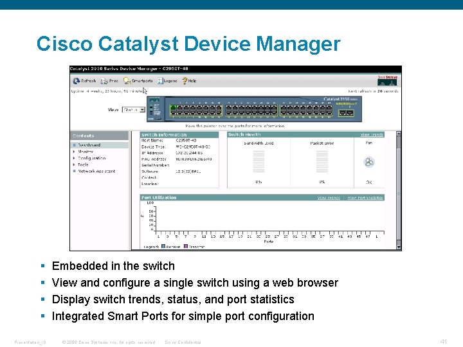
Task: Click View Trends link in Switch Health
Action: tap(372, 134)
